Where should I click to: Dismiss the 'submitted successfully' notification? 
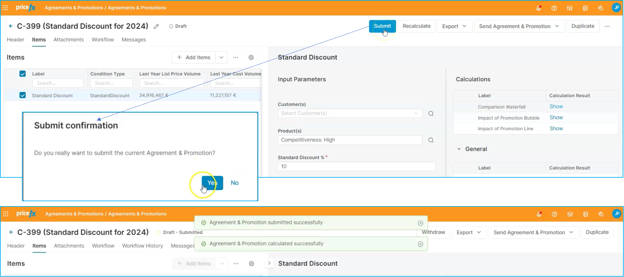420,223
